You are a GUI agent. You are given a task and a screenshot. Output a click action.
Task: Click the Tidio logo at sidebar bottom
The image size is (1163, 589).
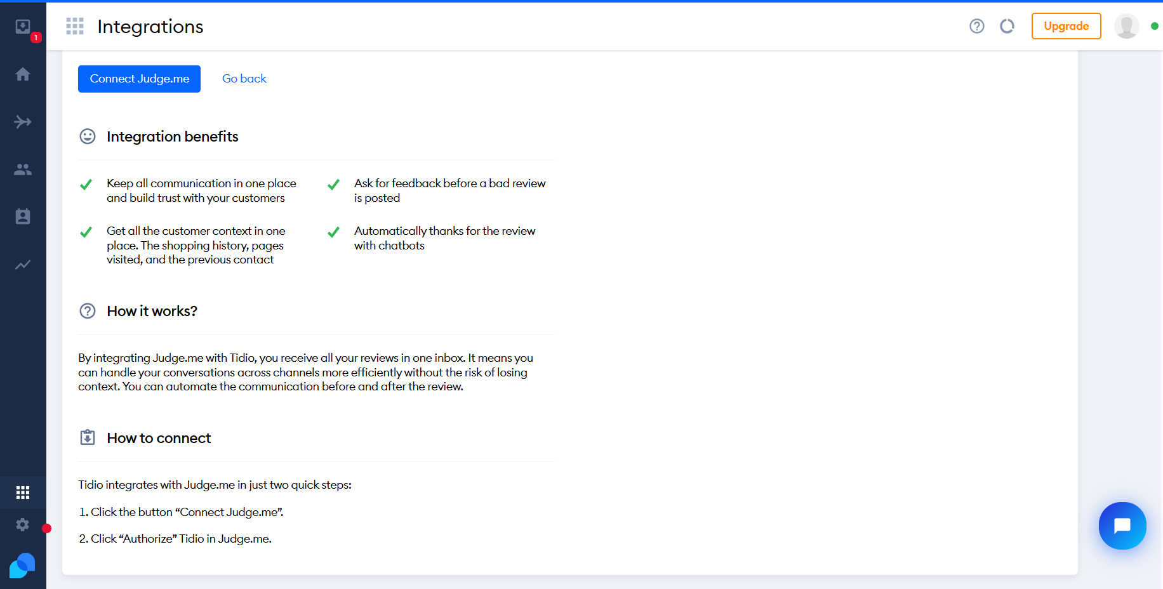pyautogui.click(x=22, y=566)
